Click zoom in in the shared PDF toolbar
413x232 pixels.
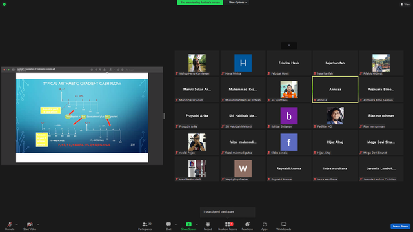(100, 70)
